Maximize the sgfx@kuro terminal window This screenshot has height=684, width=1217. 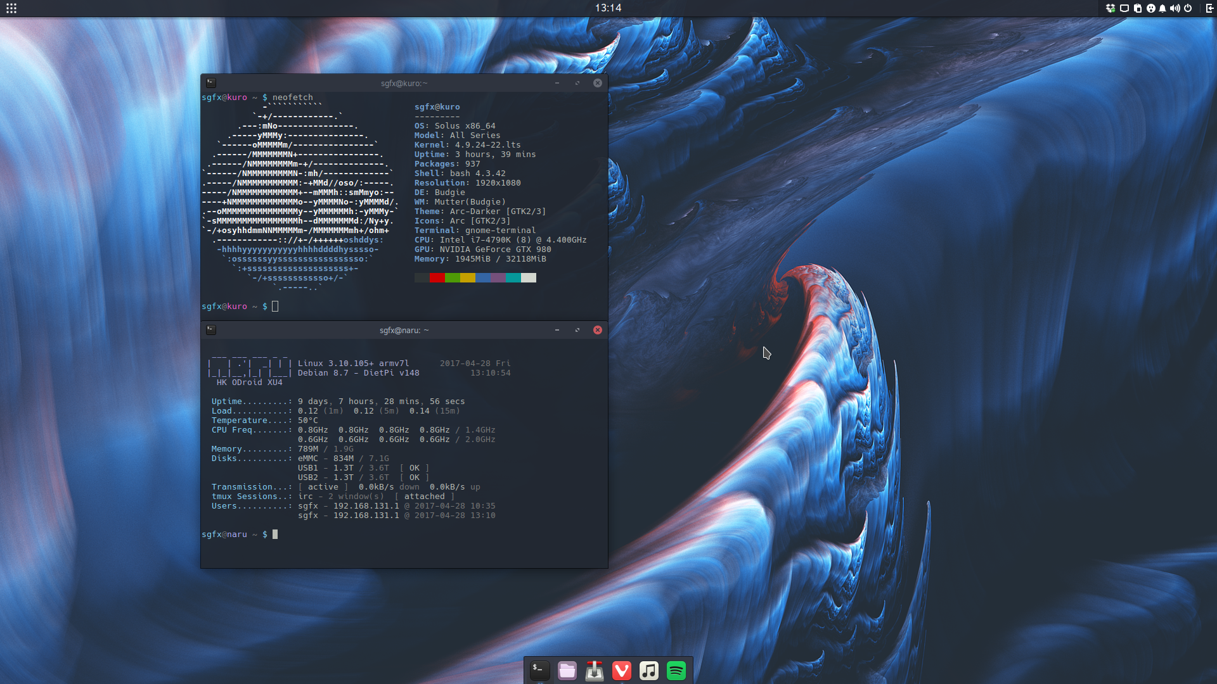coord(577,83)
